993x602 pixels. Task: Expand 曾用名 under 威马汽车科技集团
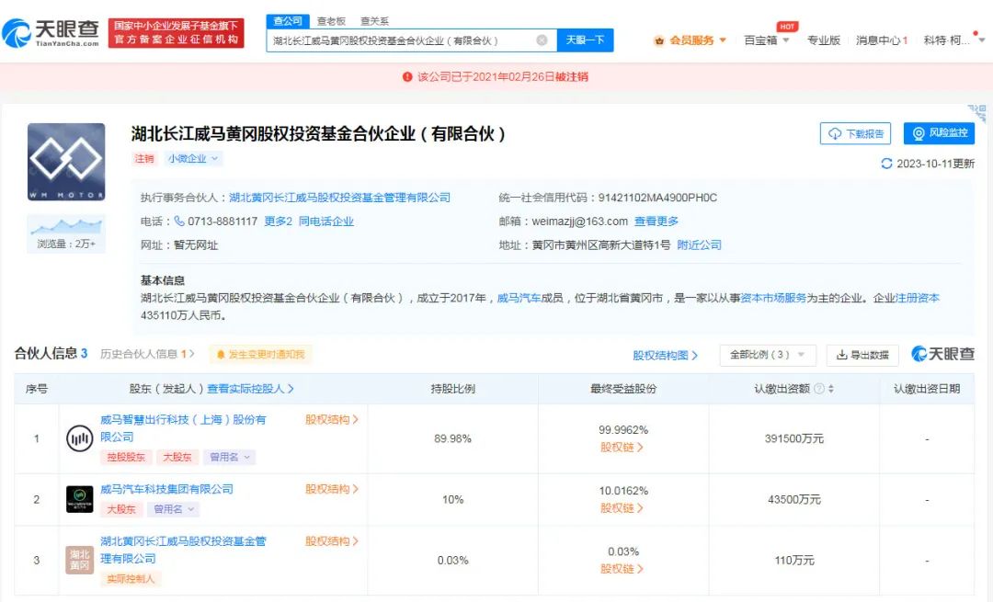173,508
